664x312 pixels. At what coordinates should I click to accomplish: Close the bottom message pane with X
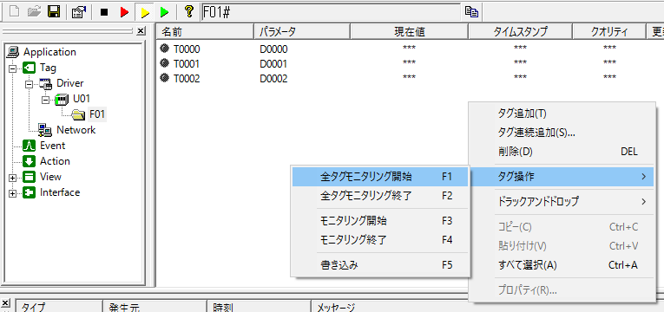(x=5, y=303)
